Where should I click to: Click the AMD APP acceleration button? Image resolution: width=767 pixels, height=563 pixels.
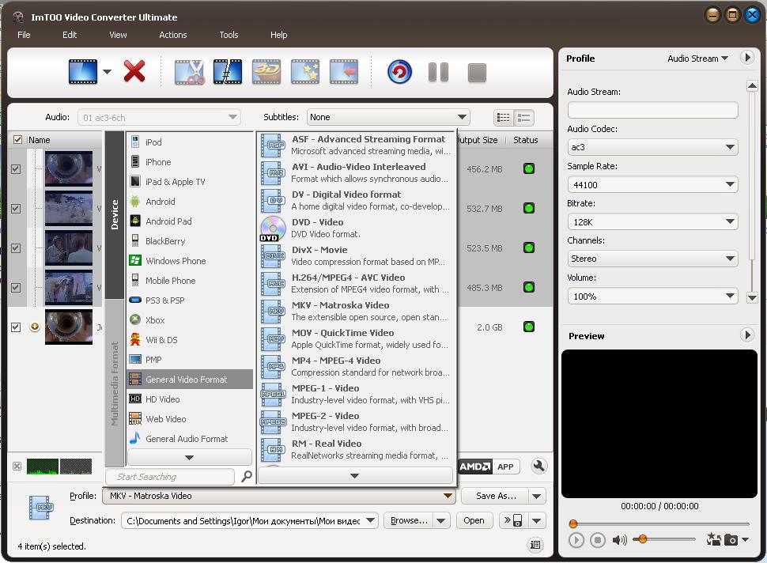[489, 467]
